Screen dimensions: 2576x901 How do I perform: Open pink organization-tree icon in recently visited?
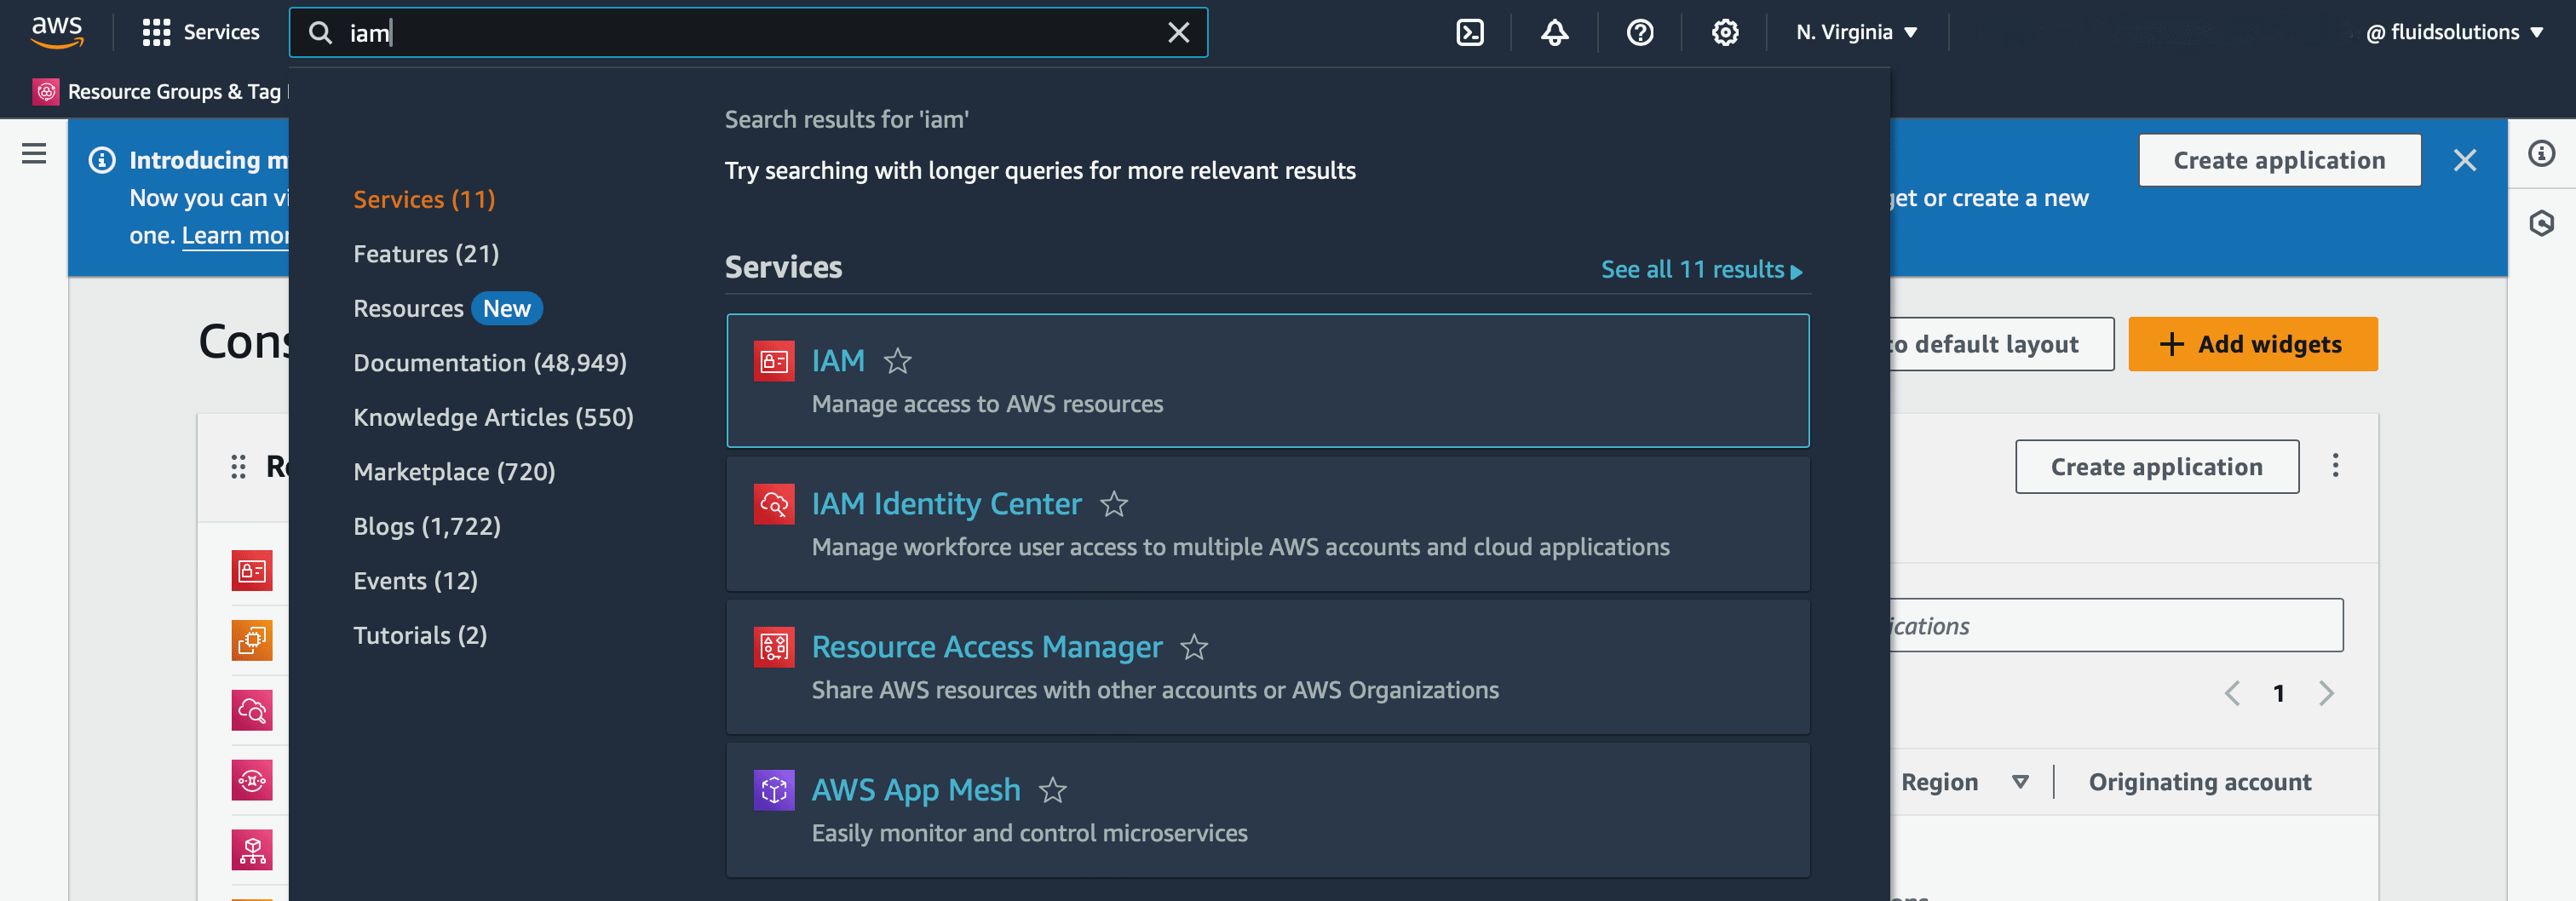pos(252,850)
